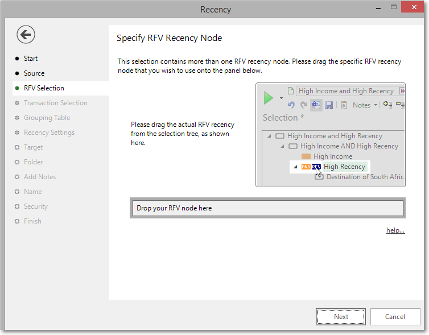Screen dimensions: 429x335
Task: Collapse the top 'High Income and High Recency' node
Action: [269, 136]
